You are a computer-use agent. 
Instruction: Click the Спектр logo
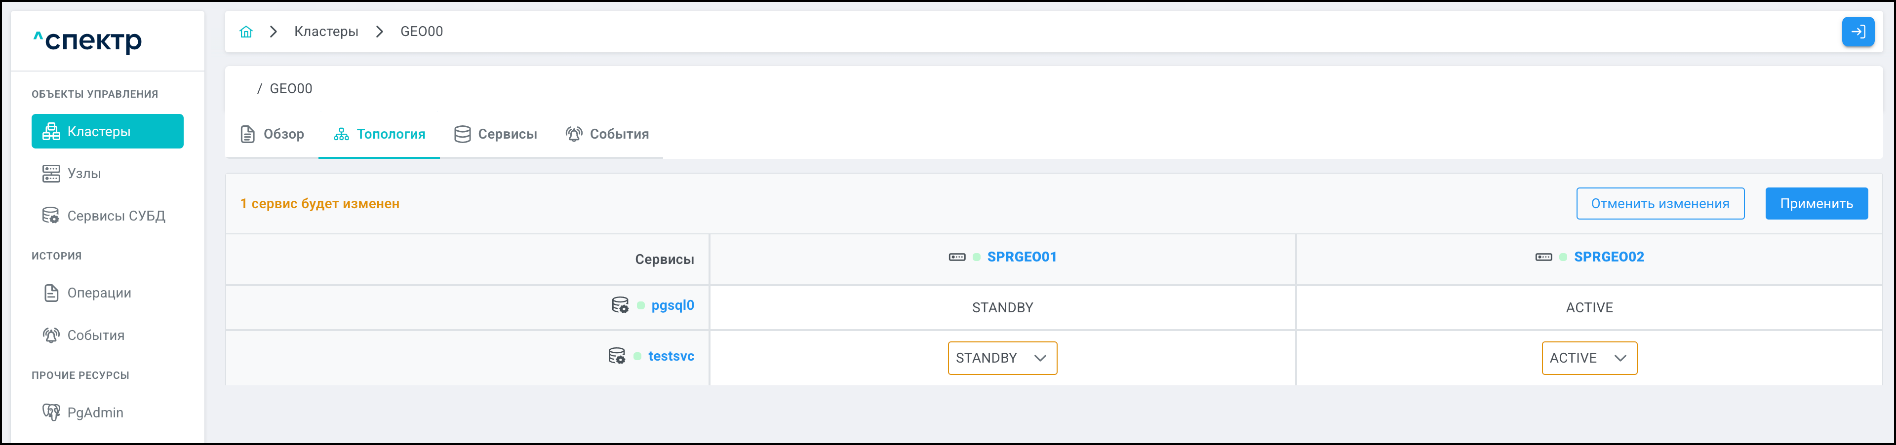tap(88, 40)
